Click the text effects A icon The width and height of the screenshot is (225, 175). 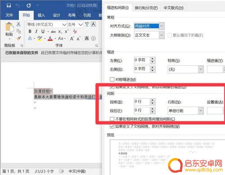pyautogui.click(x=30, y=39)
